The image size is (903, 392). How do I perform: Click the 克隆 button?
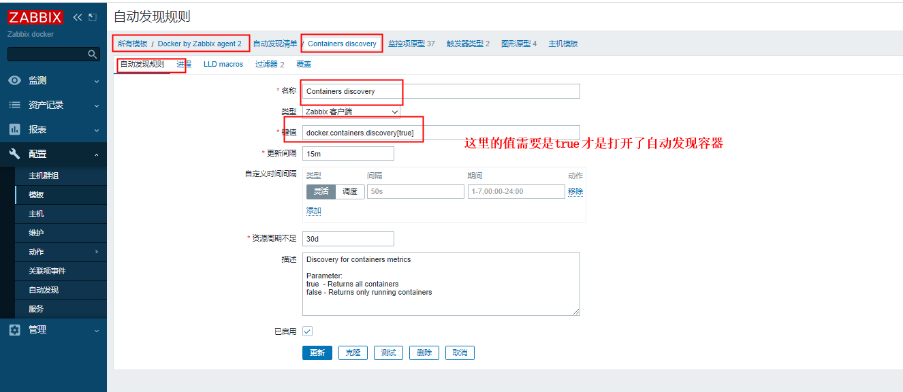tap(353, 353)
